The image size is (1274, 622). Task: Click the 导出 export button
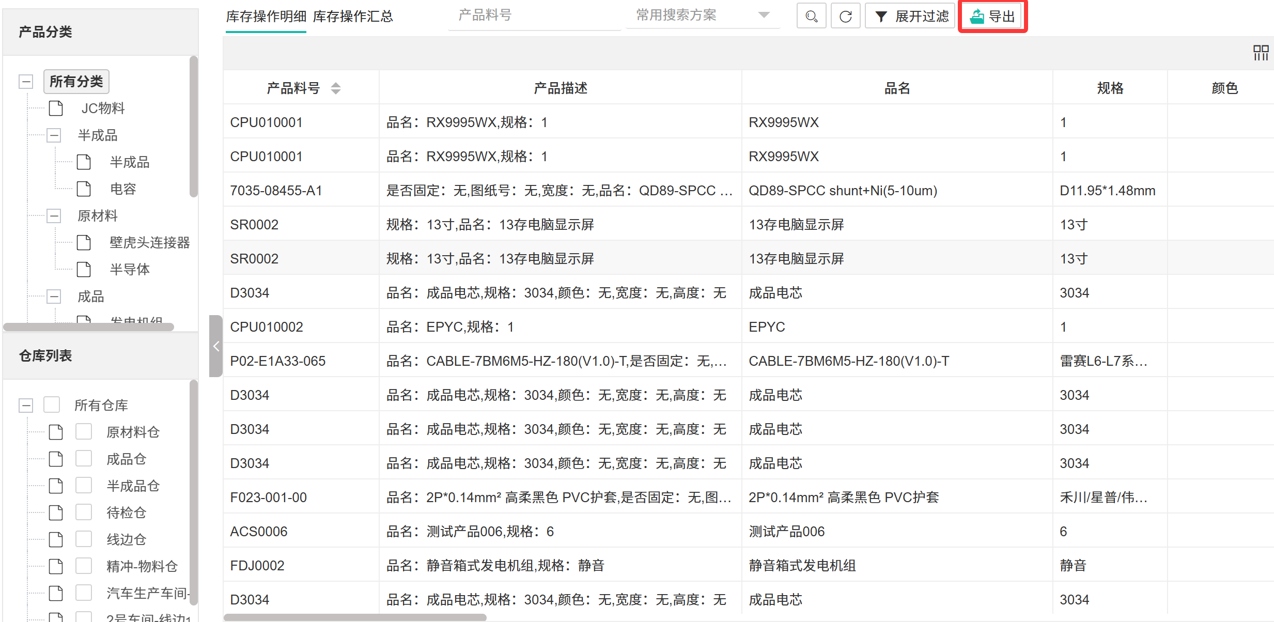(992, 17)
